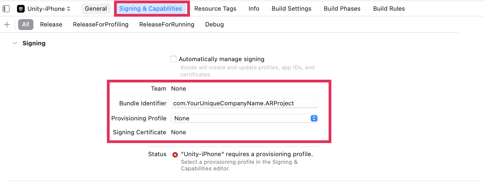The width and height of the screenshot is (484, 184).
Task: Click the blue Provisioning Profile stepper arrows
Action: (x=314, y=118)
